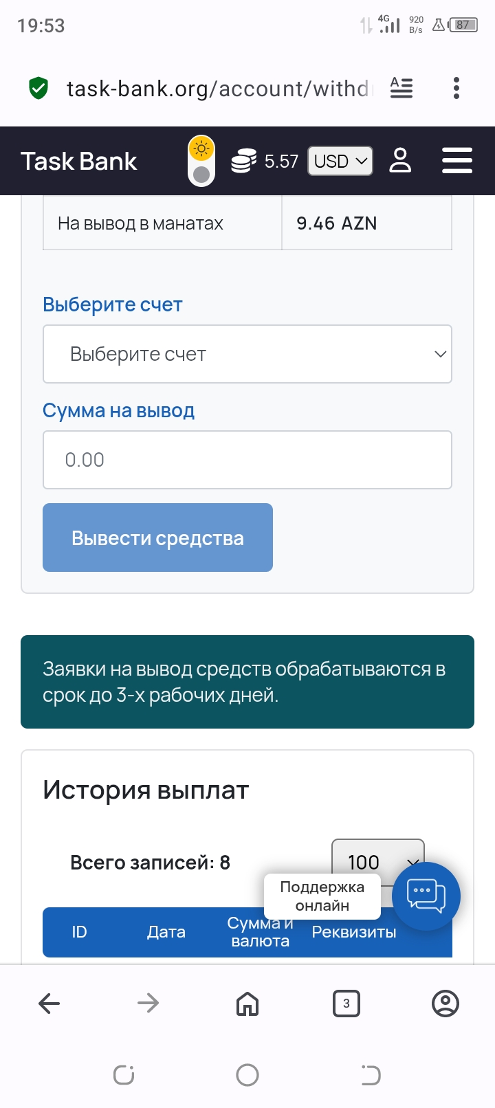The height and width of the screenshot is (1108, 495).
Task: Click the 'Дата' column header
Action: (x=166, y=932)
